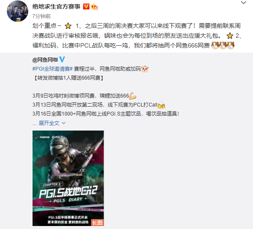Click the cat face emojis after 网费
This screenshot has width=253, height=229.
[223, 45]
